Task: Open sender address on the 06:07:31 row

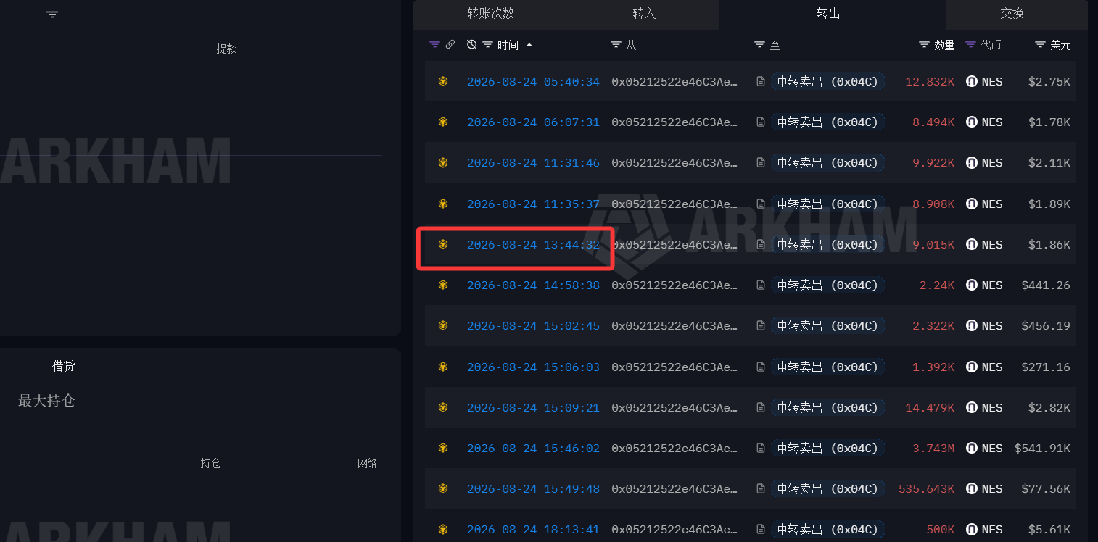Action: click(x=674, y=122)
